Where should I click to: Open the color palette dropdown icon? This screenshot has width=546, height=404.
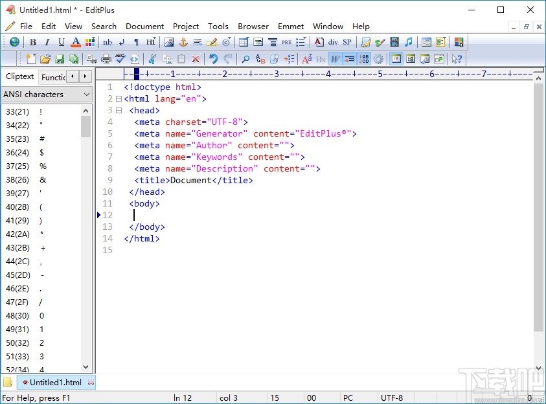coord(90,42)
